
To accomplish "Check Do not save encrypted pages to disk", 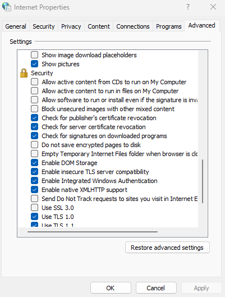I will point(34,145).
